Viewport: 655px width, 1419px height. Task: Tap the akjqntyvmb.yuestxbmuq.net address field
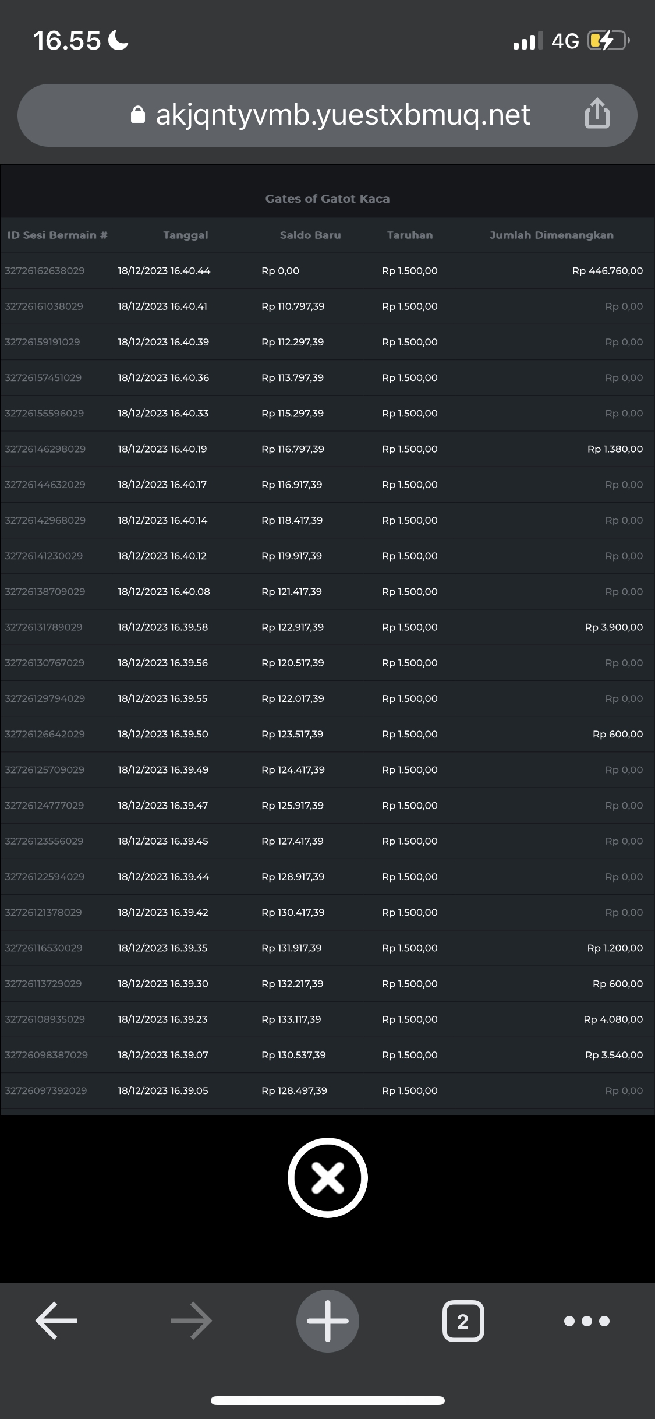coord(342,115)
